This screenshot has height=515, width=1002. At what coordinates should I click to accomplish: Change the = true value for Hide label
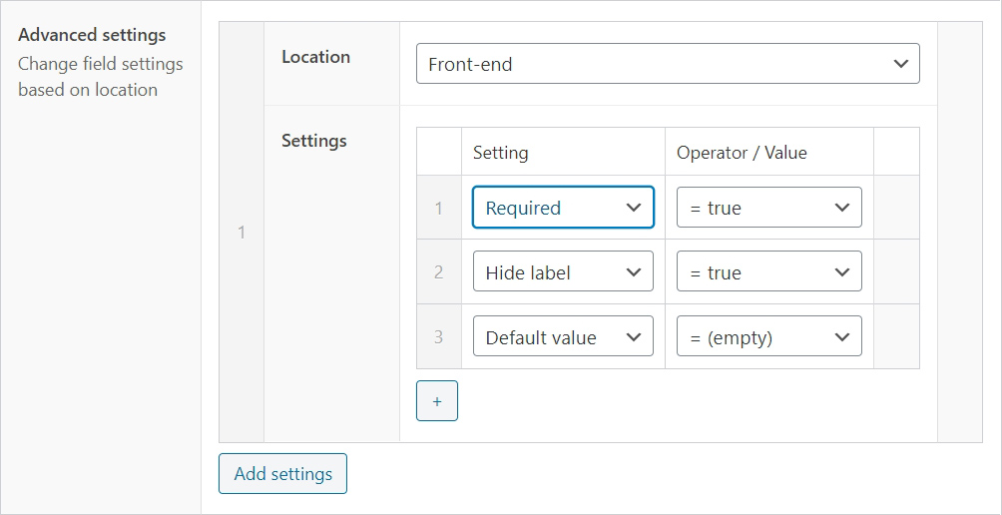(768, 272)
